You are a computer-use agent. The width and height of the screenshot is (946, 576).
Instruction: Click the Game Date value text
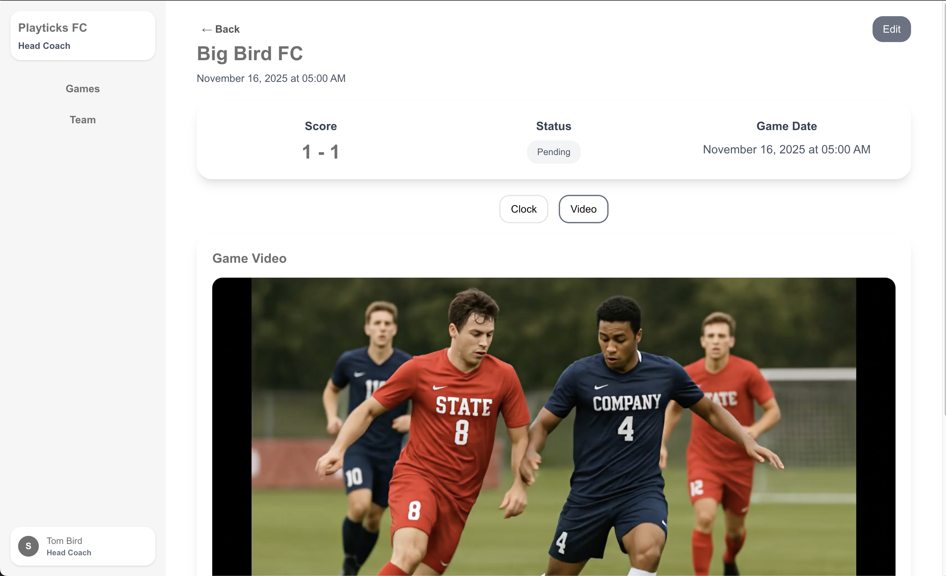[x=786, y=150]
